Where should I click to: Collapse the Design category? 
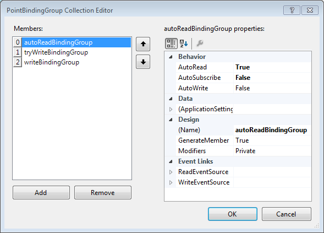[x=171, y=120]
